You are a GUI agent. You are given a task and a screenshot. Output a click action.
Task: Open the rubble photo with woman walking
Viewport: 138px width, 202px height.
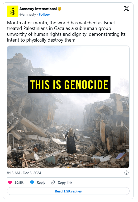68,107
